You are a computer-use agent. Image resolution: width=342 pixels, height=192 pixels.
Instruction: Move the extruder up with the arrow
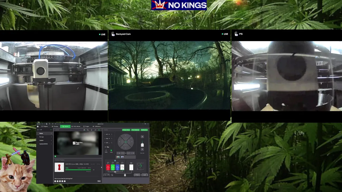tap(142, 137)
